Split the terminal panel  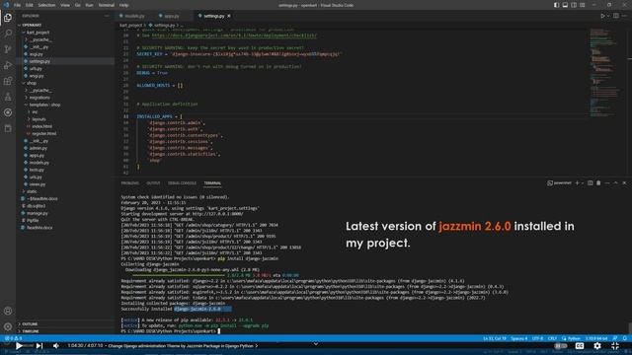(591, 183)
